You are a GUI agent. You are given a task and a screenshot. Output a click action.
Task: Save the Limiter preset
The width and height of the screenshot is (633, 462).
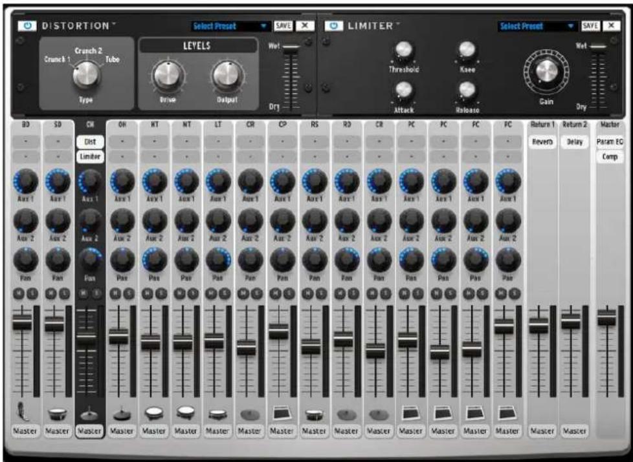pyautogui.click(x=590, y=26)
